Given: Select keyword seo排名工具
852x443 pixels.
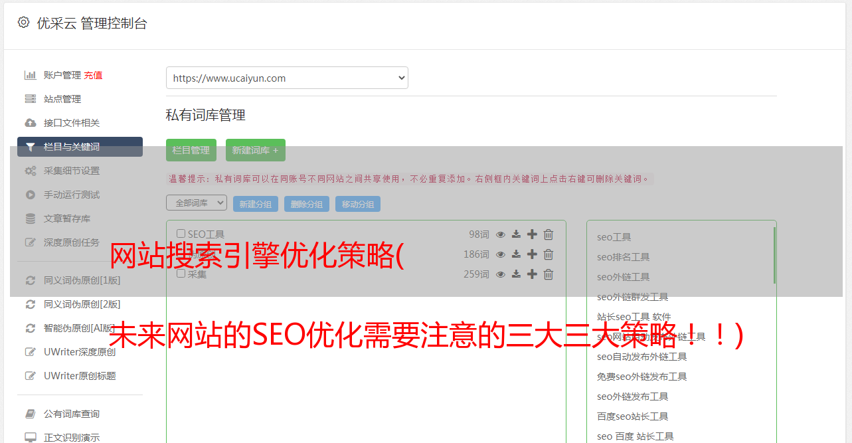Looking at the screenshot, I should click(624, 257).
